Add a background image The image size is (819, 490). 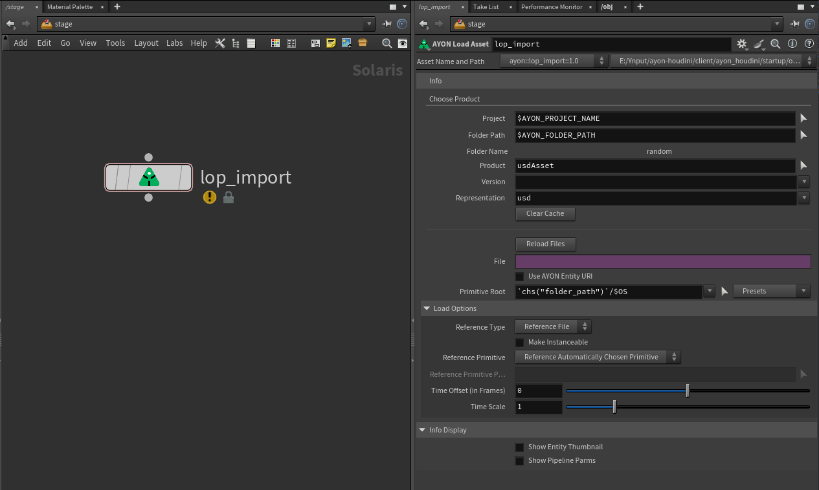coord(346,43)
